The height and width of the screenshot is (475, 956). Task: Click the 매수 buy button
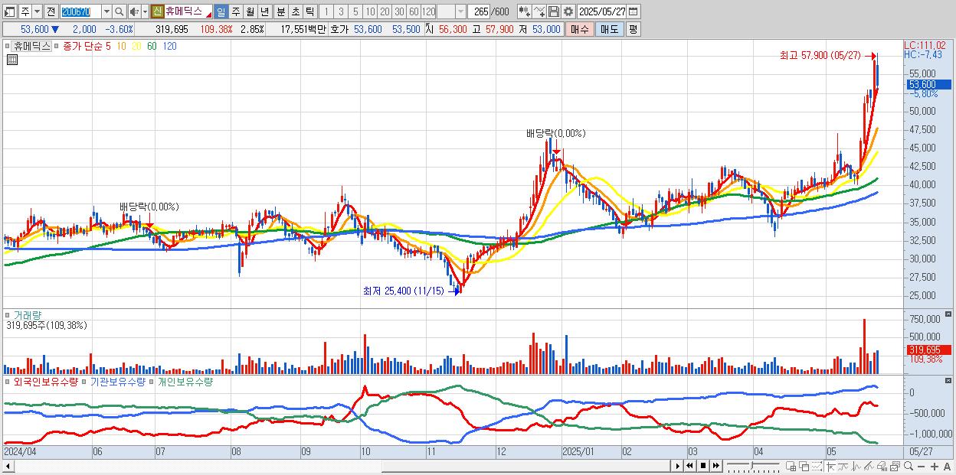click(580, 29)
